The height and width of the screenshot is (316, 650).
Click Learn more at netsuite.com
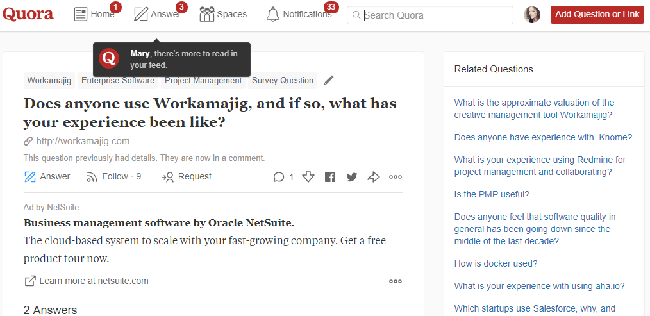point(94,281)
